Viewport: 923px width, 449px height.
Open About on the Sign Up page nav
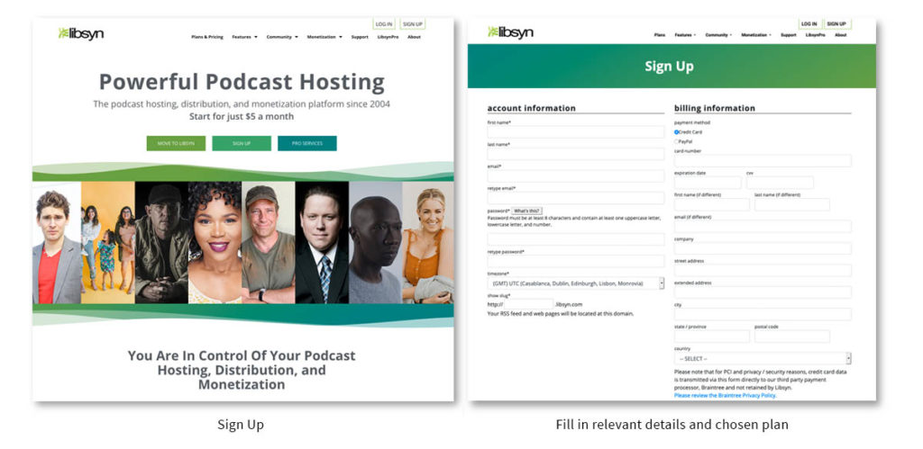click(x=841, y=35)
